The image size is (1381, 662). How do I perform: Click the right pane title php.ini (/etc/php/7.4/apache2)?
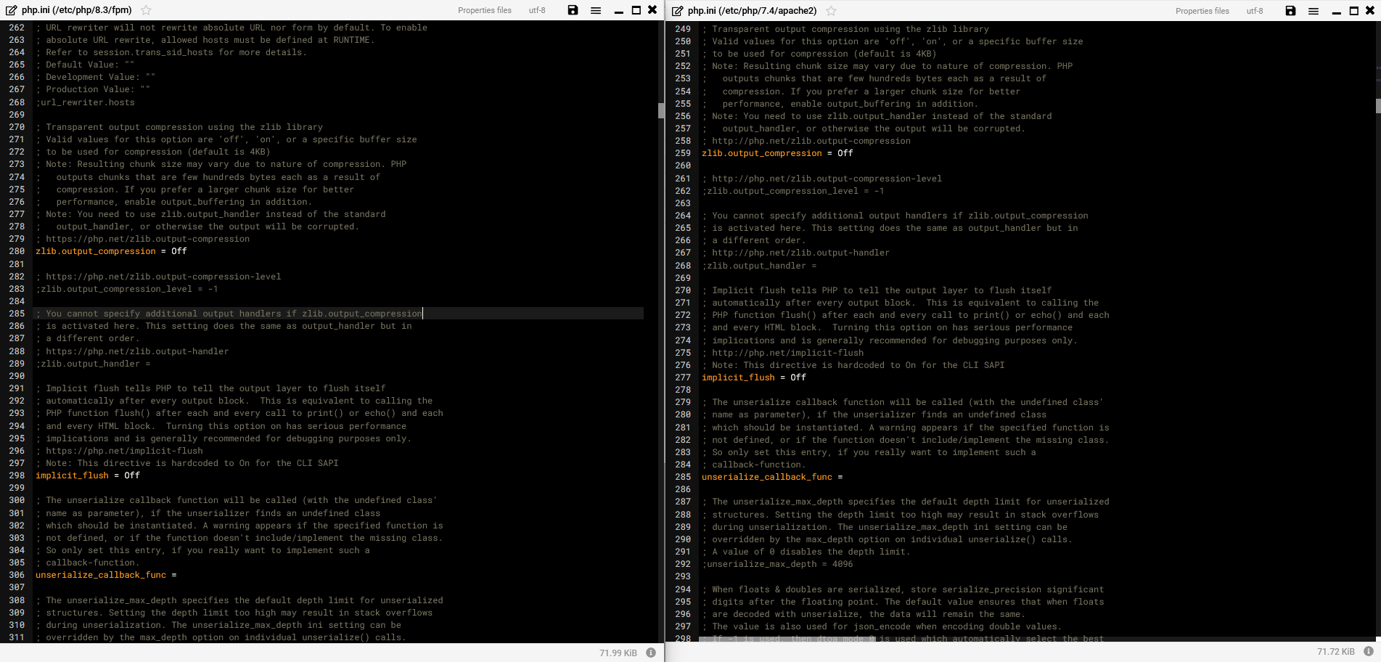[753, 10]
